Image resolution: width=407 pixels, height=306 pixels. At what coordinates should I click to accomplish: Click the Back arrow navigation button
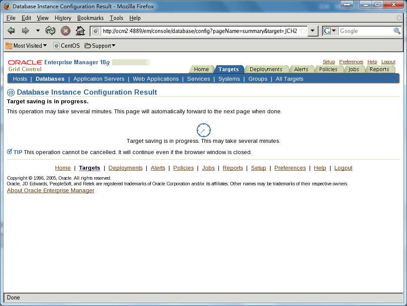(x=11, y=31)
